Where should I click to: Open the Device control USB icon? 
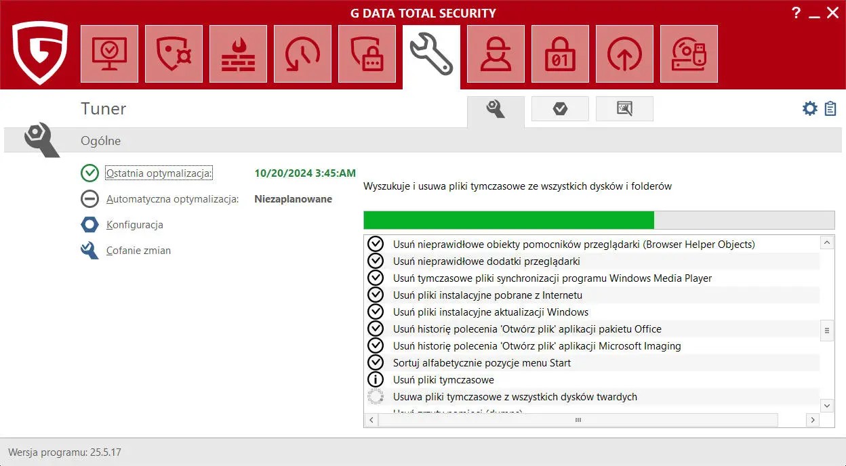click(x=689, y=54)
